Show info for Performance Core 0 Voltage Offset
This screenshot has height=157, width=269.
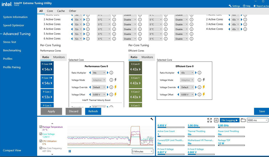coord(111,94)
